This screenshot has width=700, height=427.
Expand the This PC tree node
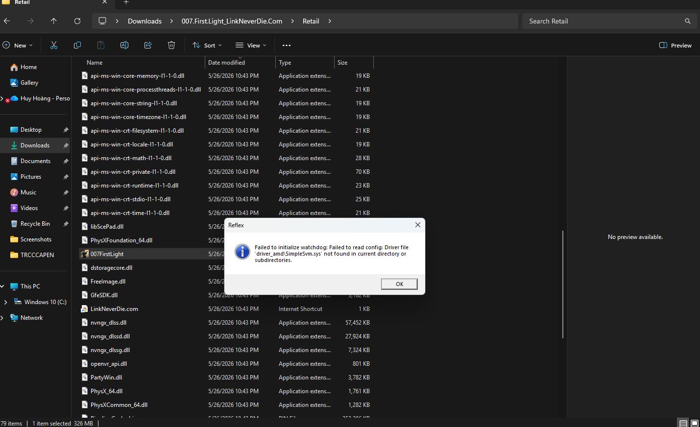tap(2, 286)
